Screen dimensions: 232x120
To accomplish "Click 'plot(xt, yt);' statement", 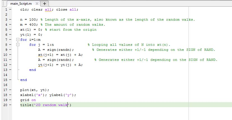I will coord(35,90).
